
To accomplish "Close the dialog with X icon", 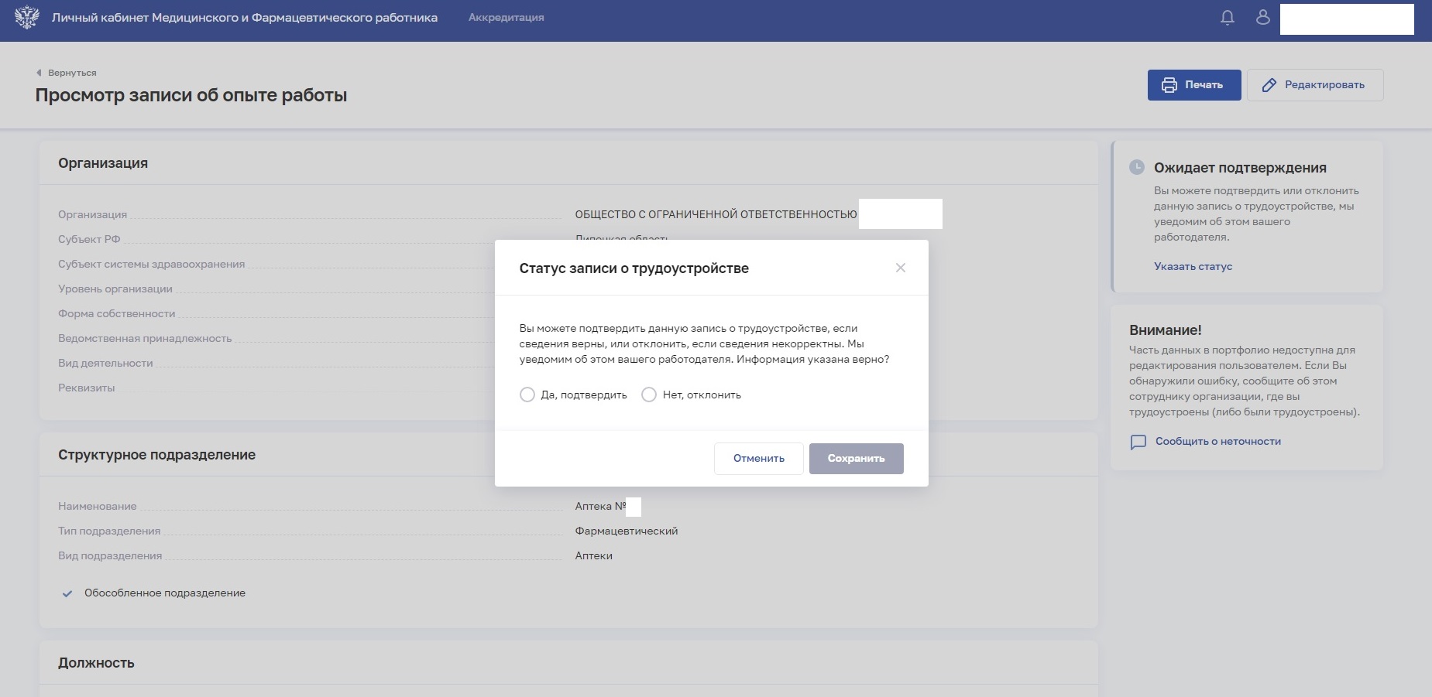I will [x=900, y=268].
